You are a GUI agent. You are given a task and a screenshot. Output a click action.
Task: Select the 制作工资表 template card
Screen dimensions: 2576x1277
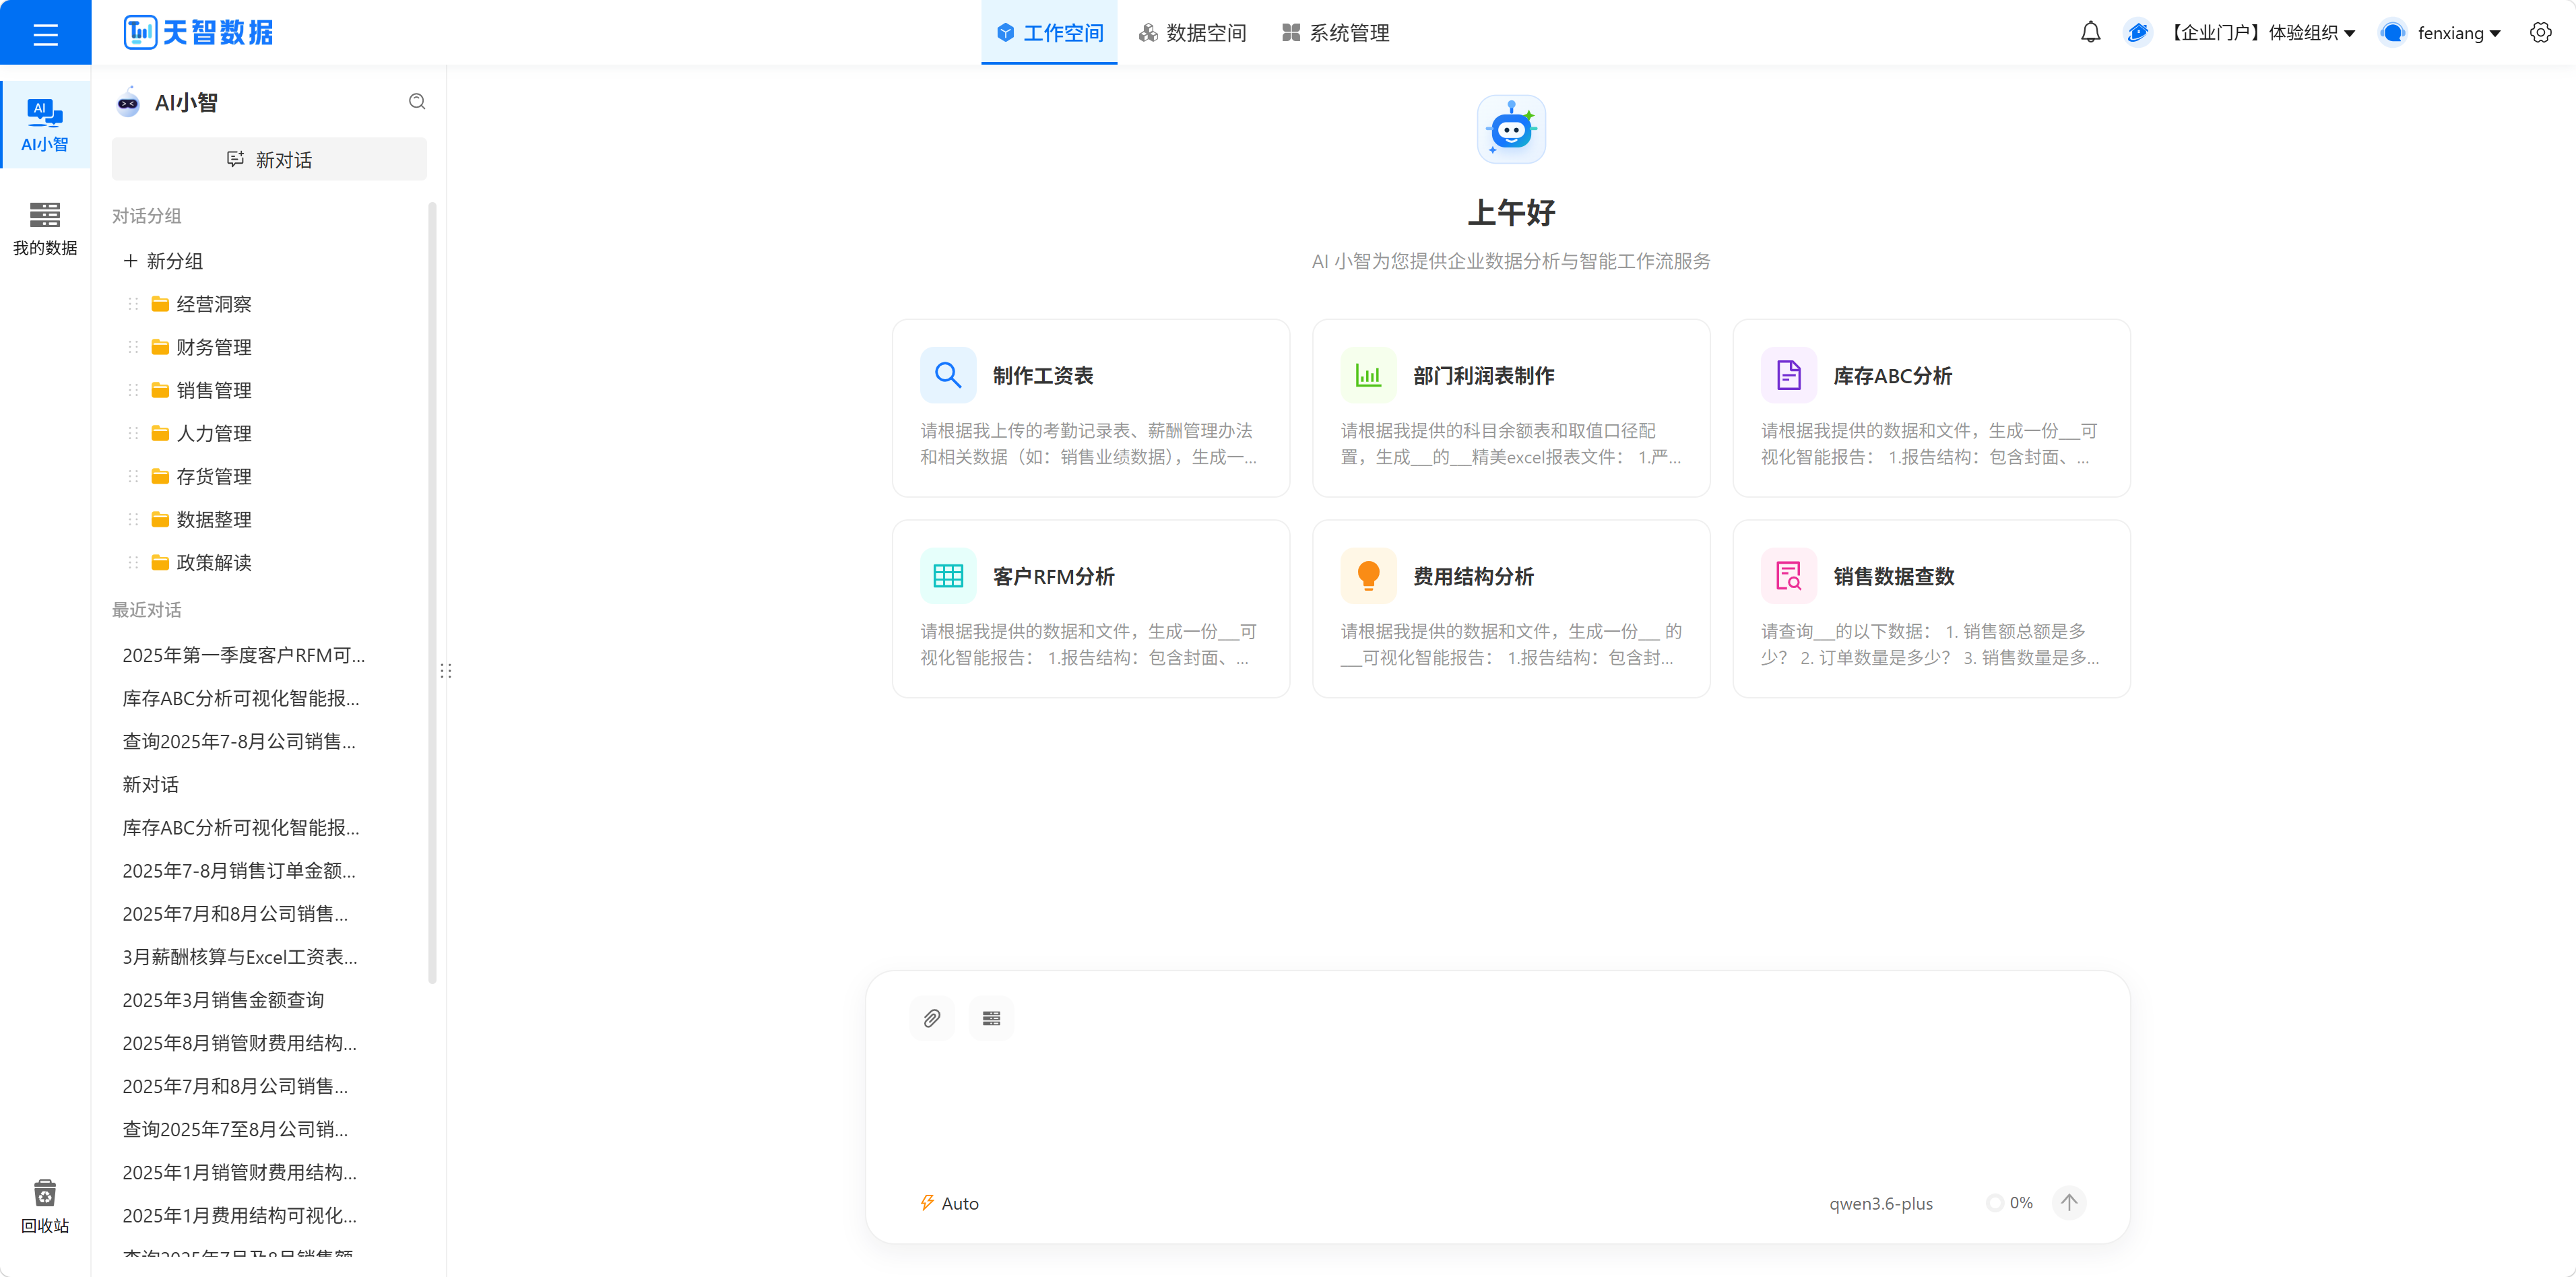click(x=1090, y=408)
